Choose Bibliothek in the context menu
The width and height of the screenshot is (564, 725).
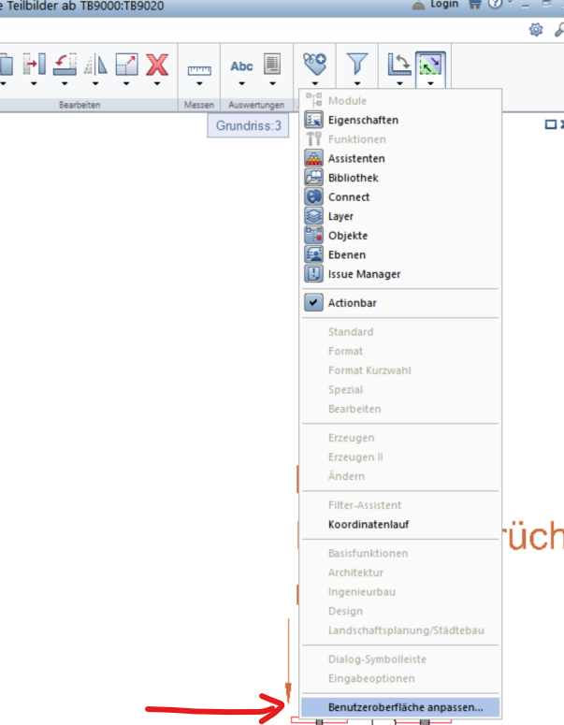pyautogui.click(x=354, y=178)
